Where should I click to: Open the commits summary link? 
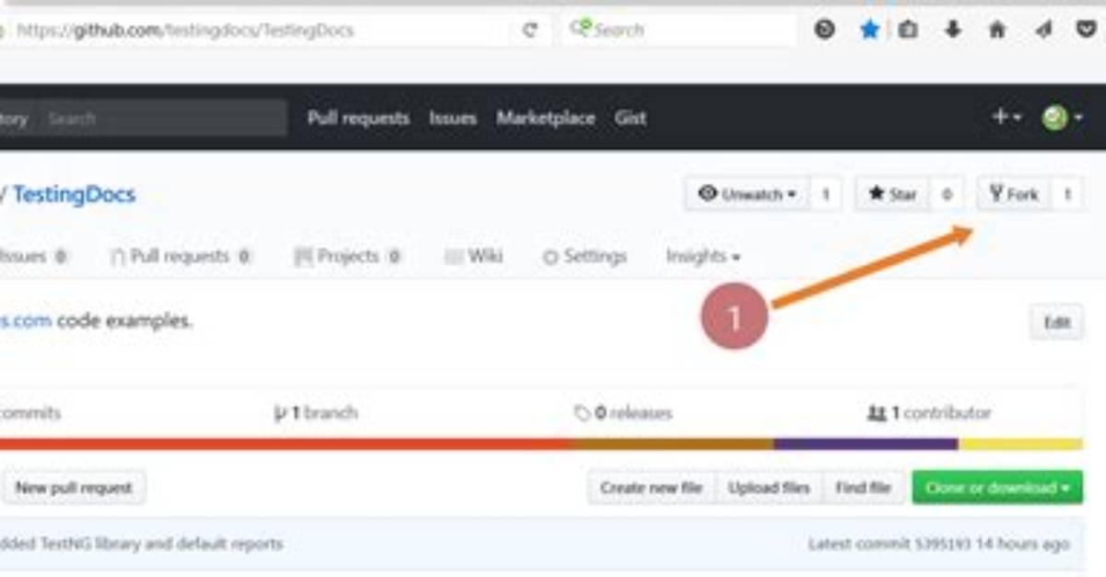point(29,413)
